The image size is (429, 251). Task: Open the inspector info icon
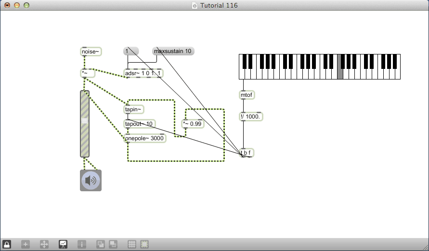[x=82, y=244]
